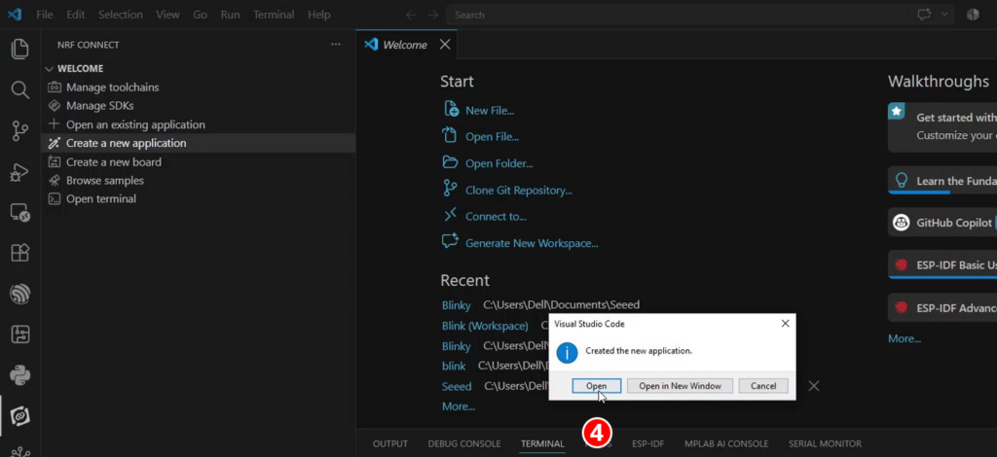
Task: Open the Run menu
Action: (x=230, y=15)
